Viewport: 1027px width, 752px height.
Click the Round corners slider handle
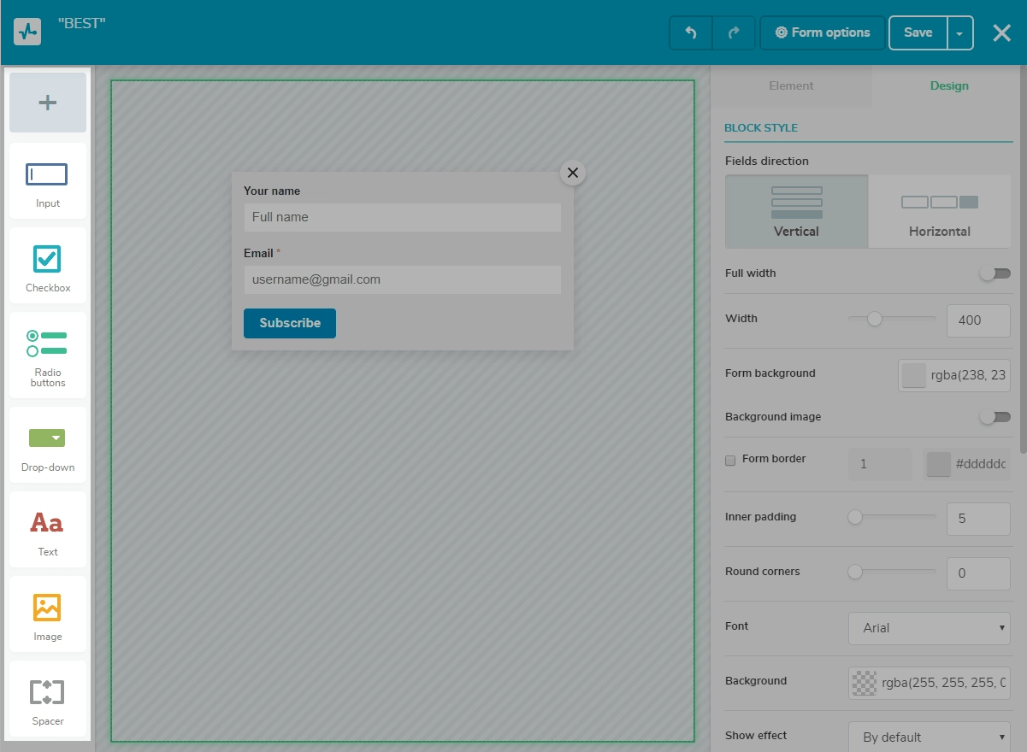pyautogui.click(x=855, y=572)
